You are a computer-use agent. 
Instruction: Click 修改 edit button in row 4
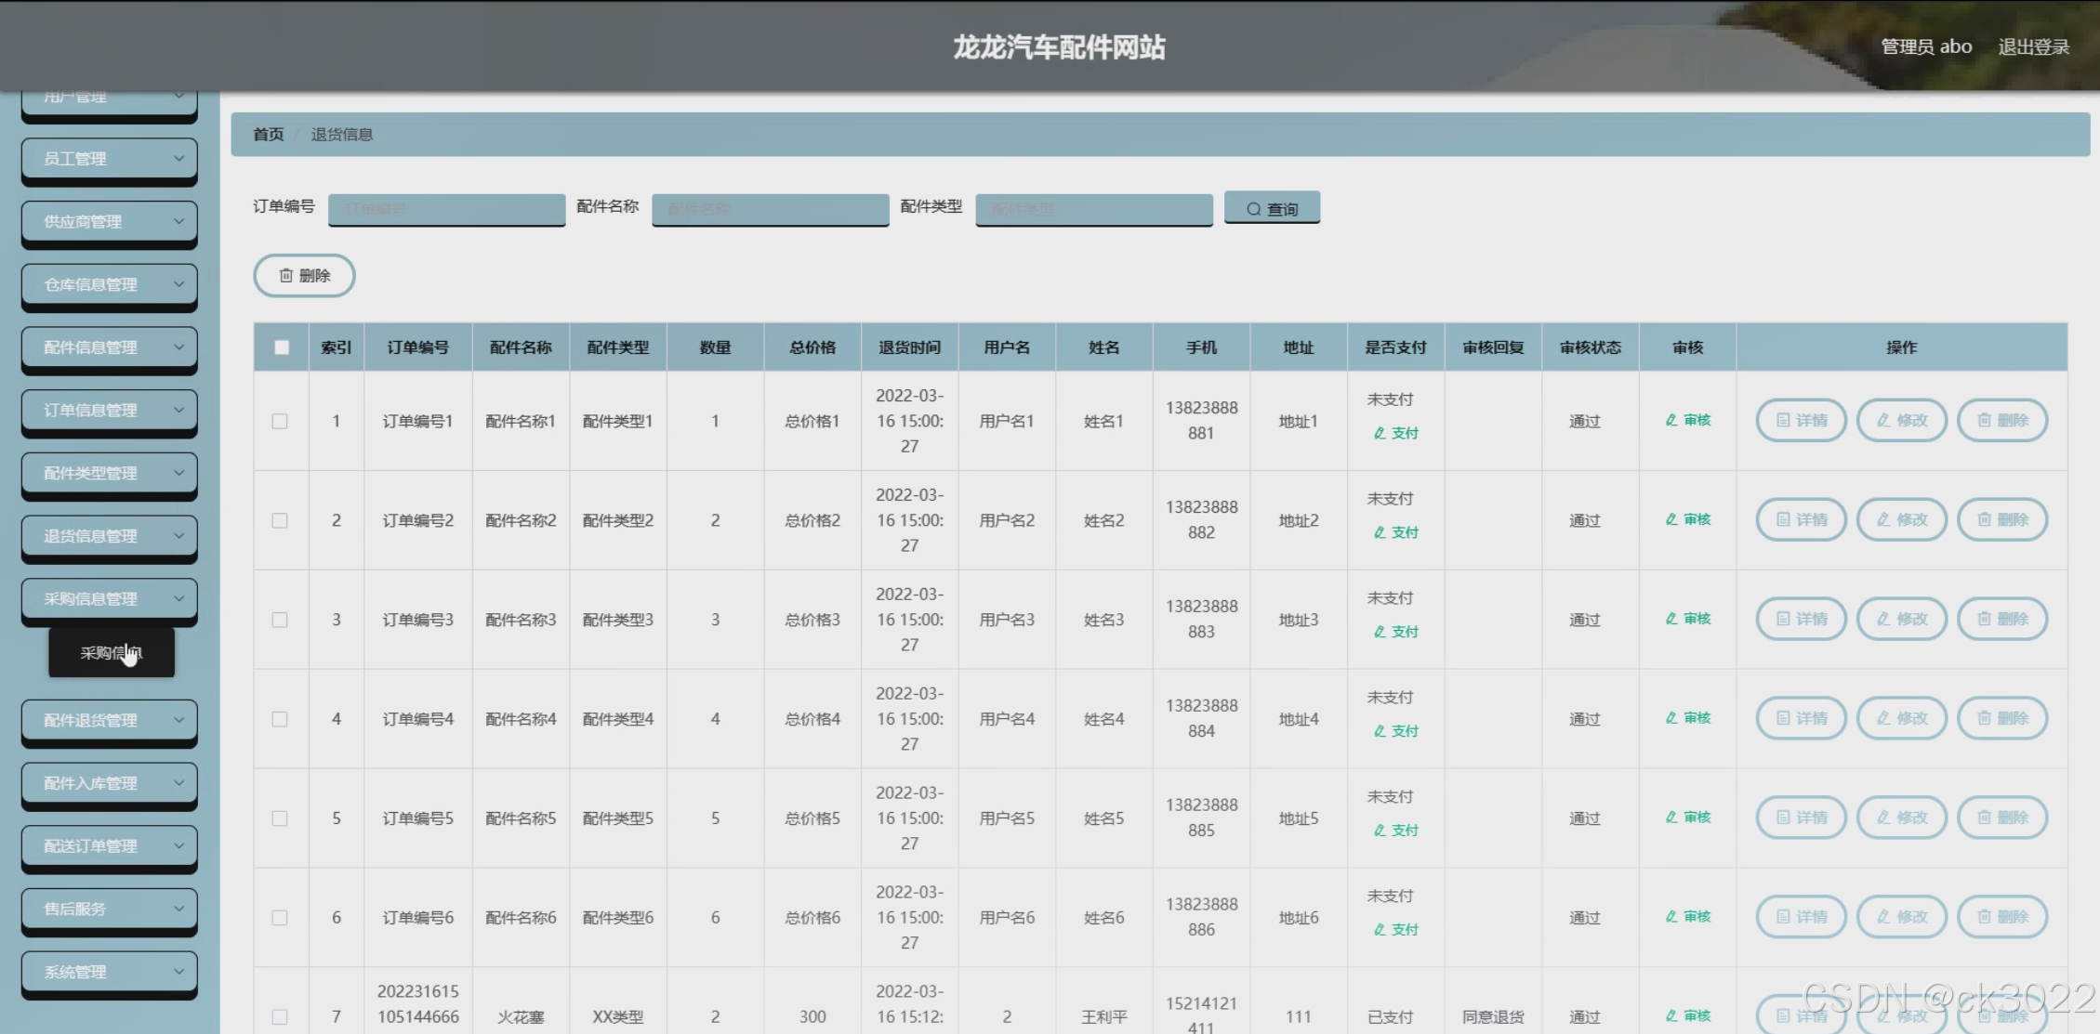[x=1901, y=718]
